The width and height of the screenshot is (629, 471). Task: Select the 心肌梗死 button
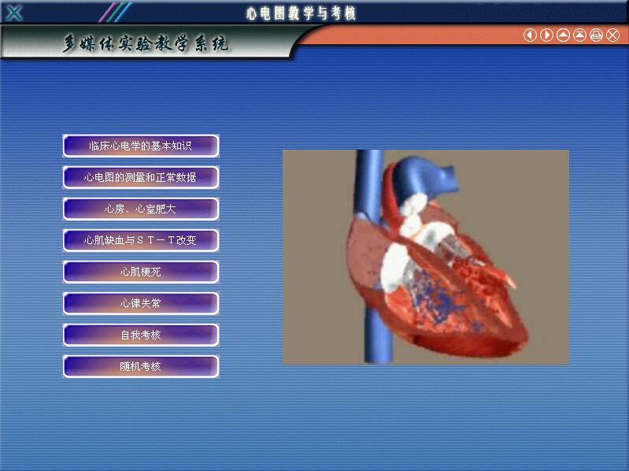point(141,272)
